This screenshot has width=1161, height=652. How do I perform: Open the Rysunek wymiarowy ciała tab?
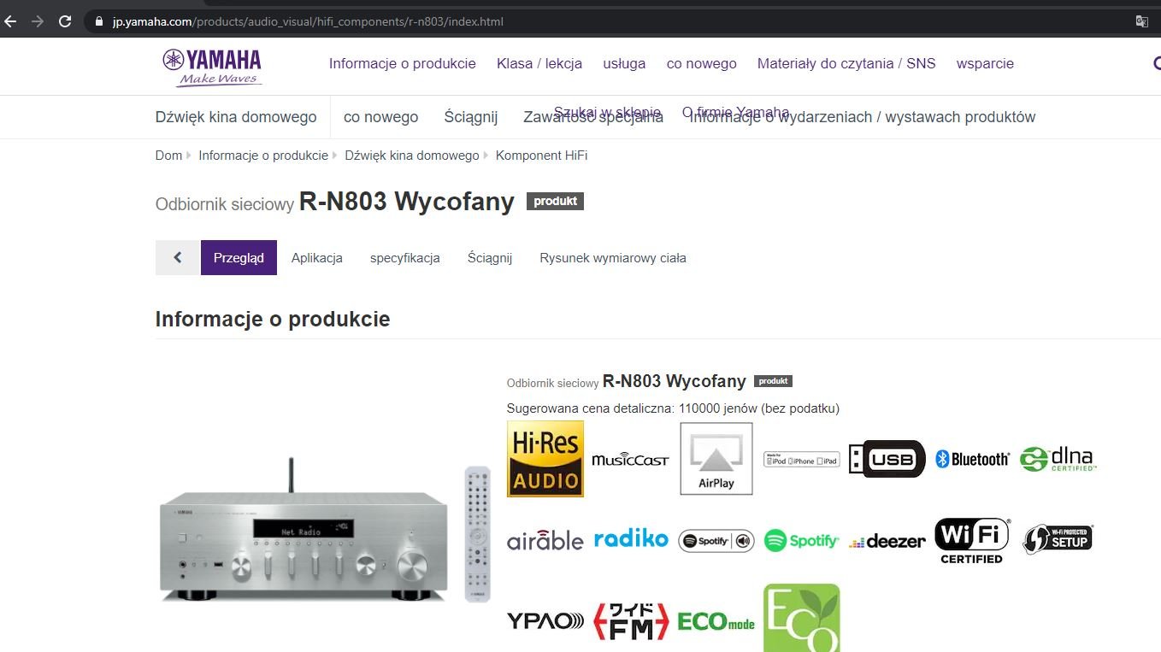(613, 258)
